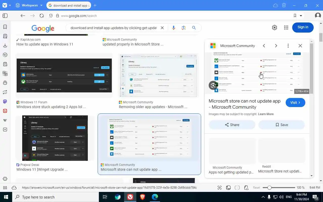323x202 pixels.
Task: Open Windows Start menu
Action: [6, 197]
